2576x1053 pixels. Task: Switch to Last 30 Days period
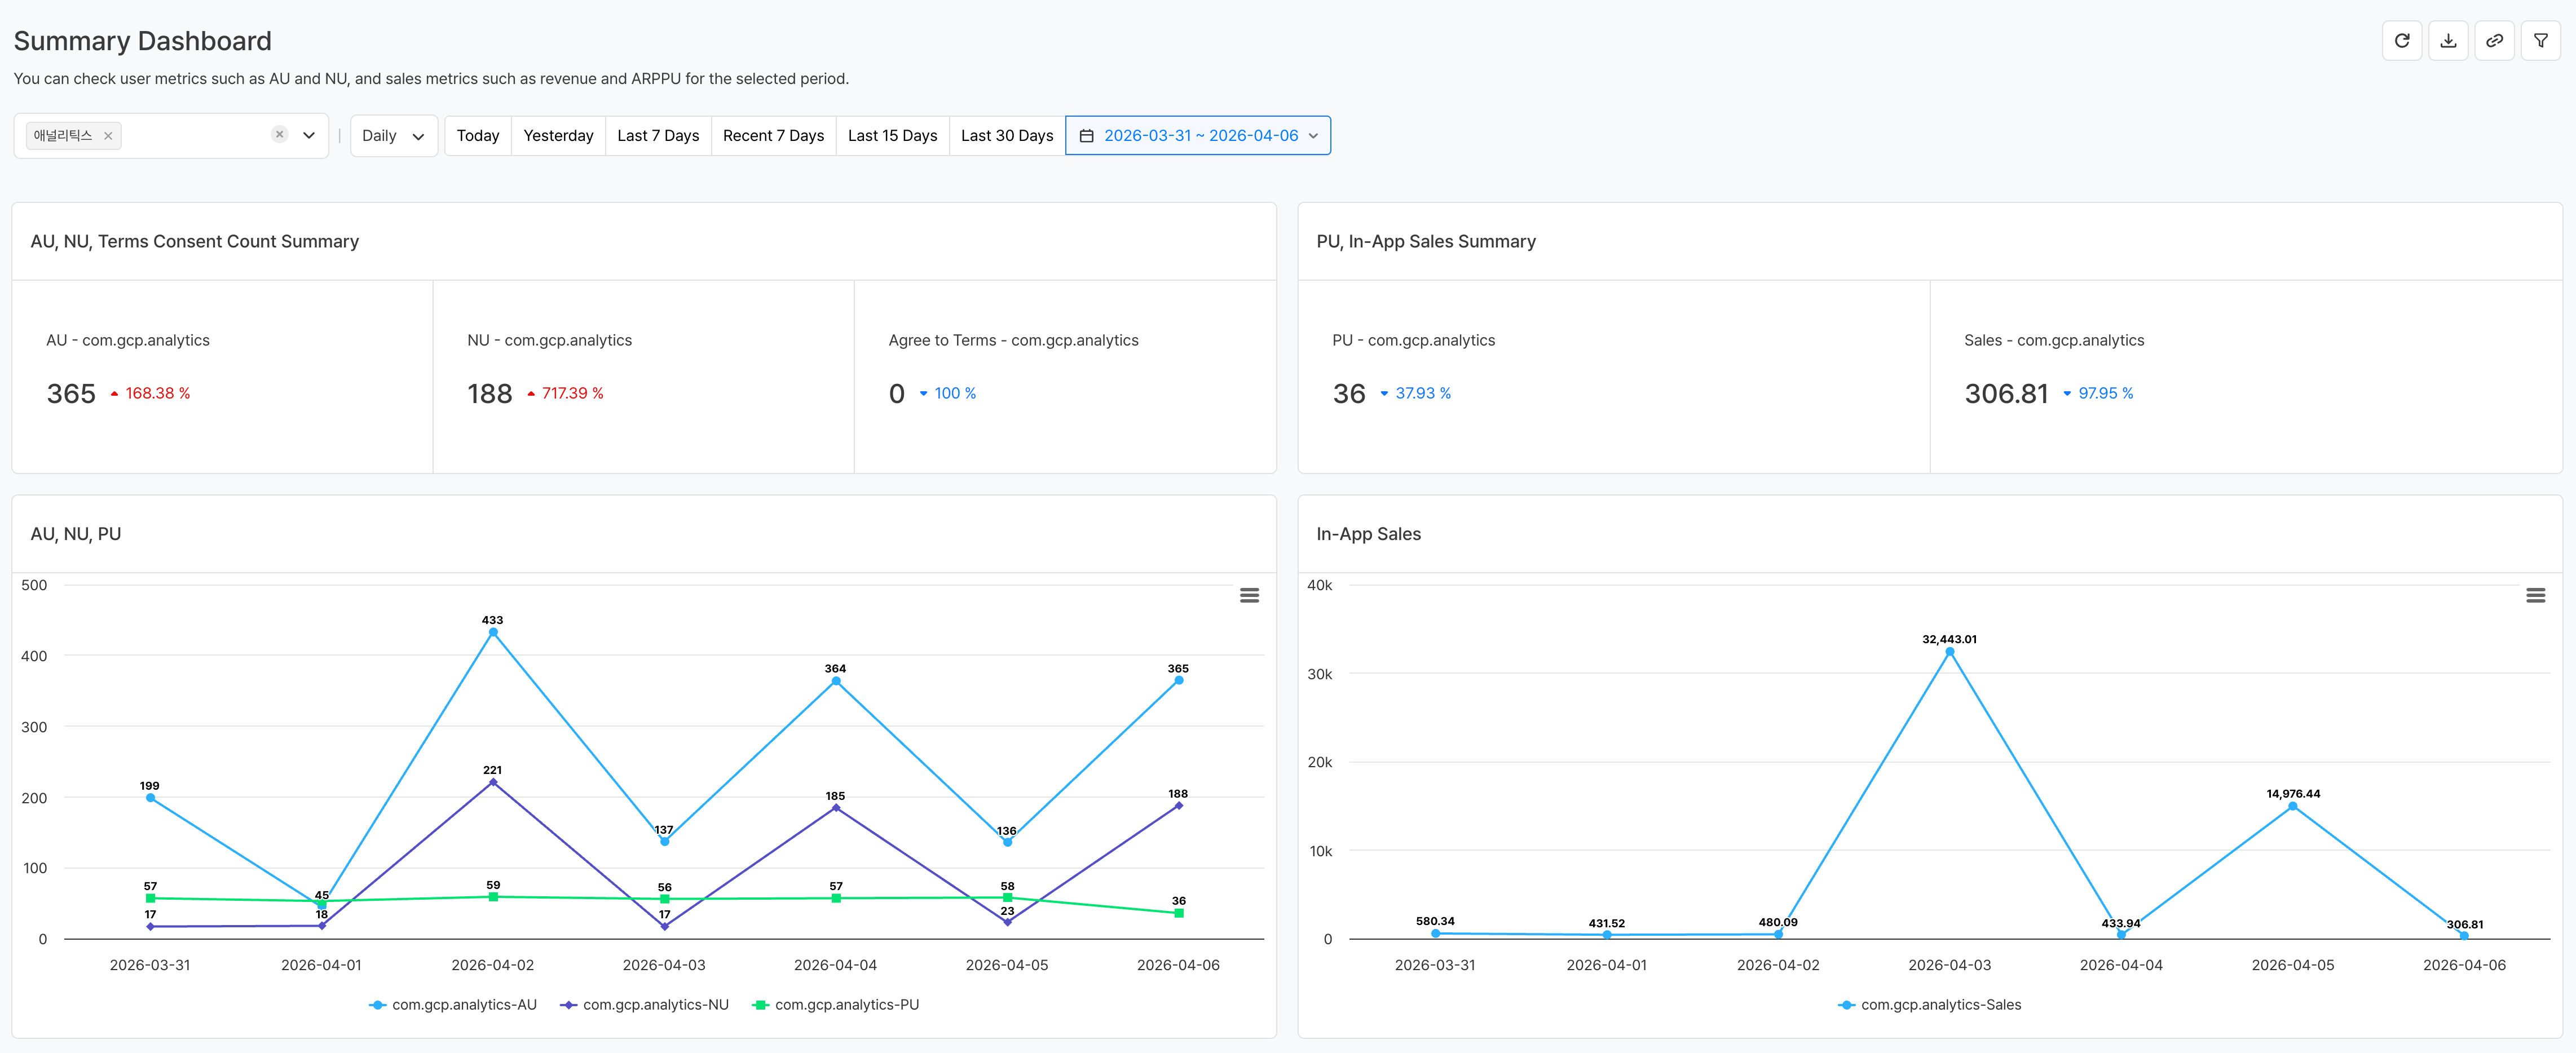[x=1006, y=136]
